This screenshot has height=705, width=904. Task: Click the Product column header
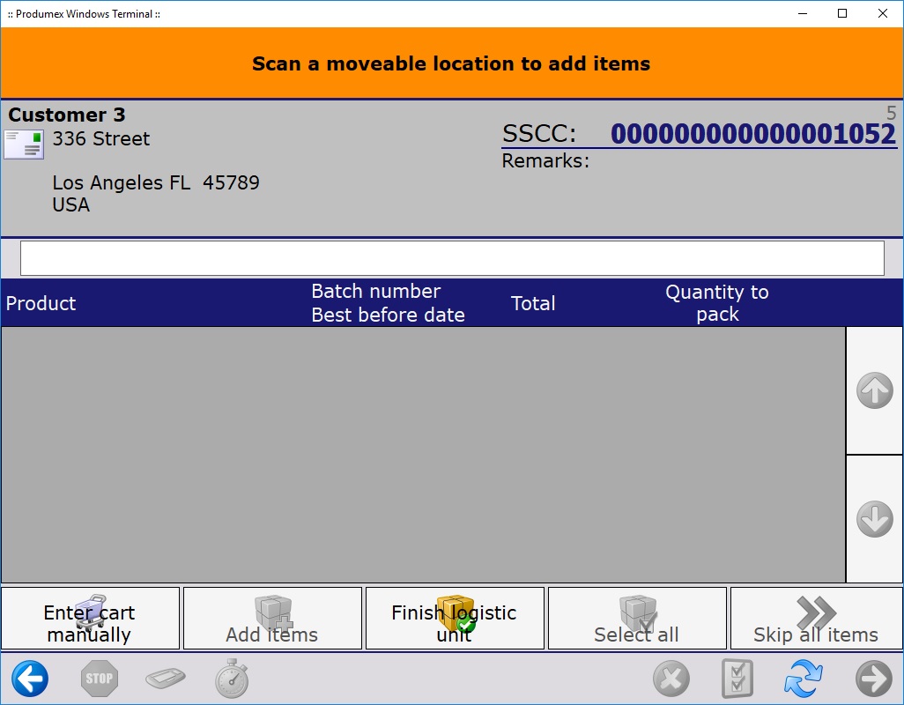pos(41,303)
